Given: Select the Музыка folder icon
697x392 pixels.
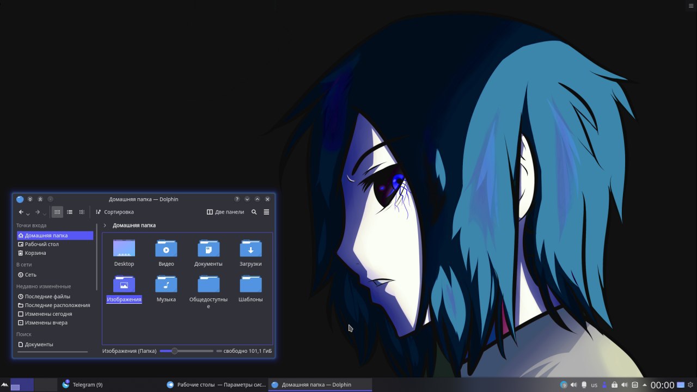Looking at the screenshot, I should [166, 284].
